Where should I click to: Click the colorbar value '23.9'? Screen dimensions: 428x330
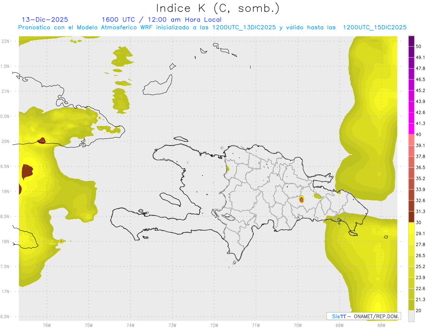coord(421,277)
